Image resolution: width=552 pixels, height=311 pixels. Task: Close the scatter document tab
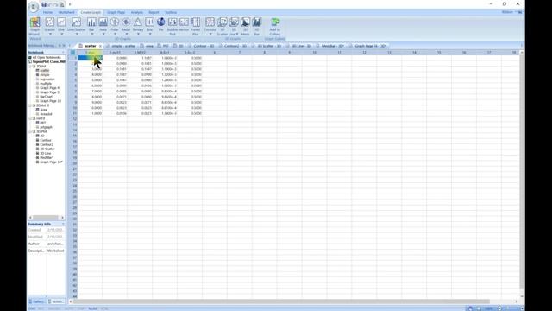(x=100, y=46)
